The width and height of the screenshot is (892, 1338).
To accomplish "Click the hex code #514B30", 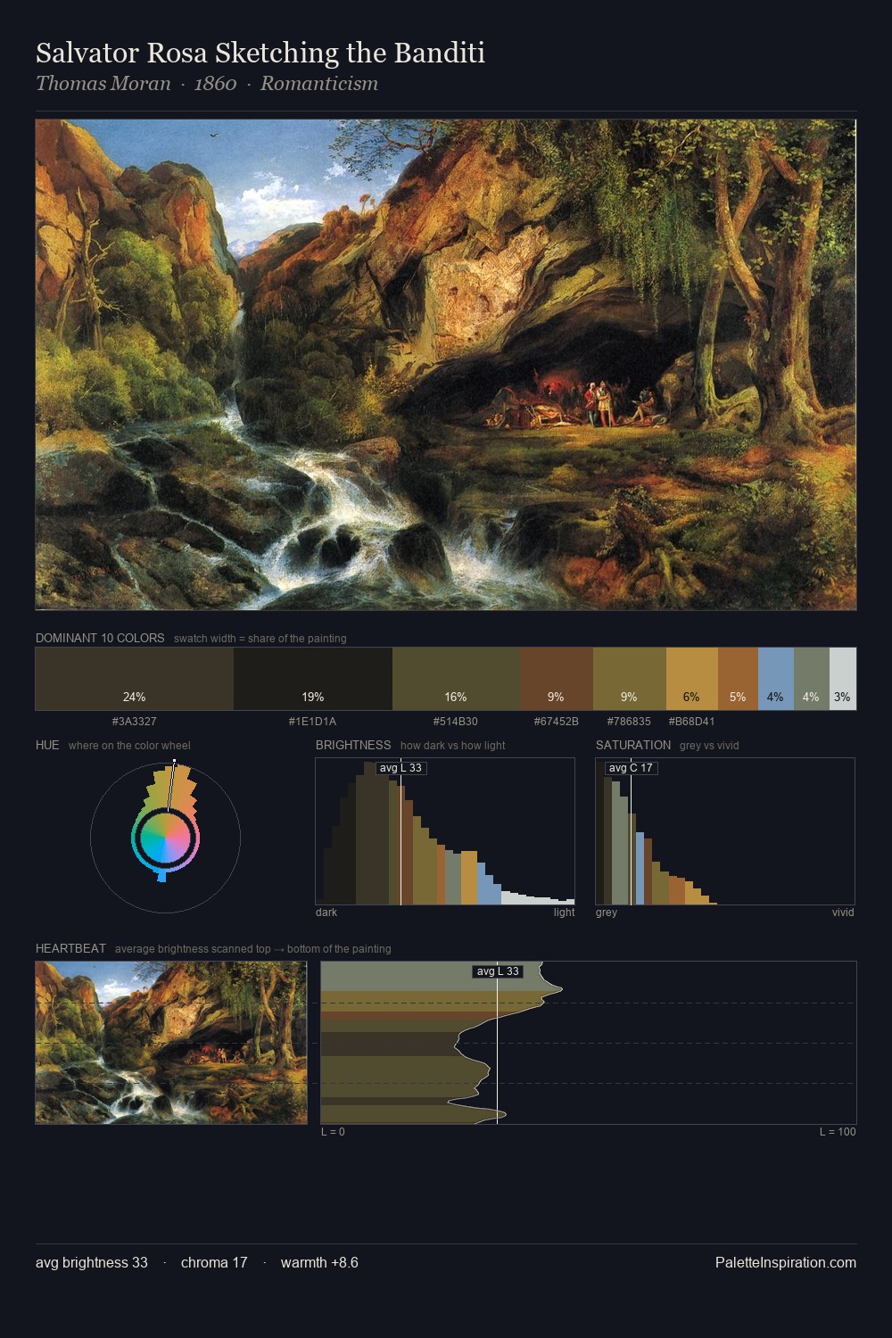I will 456,721.
